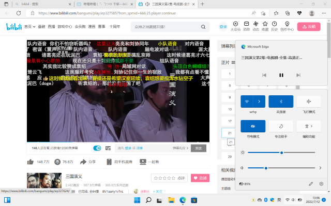Image resolution: width=331 pixels, height=206 pixels.
Task: Open 一起看 watch-together icon
Action: 143,162
